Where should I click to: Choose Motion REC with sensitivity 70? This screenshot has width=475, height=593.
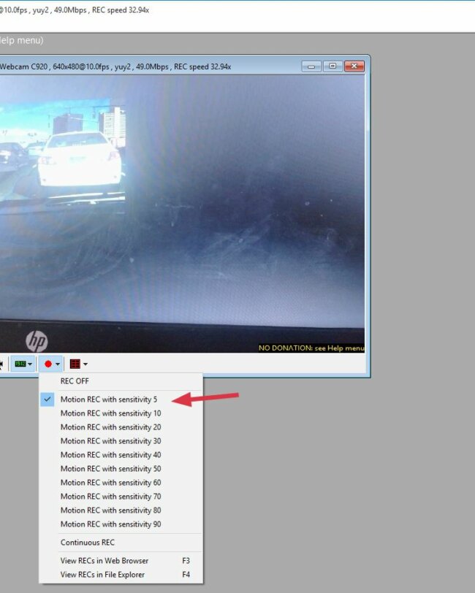(x=121, y=496)
